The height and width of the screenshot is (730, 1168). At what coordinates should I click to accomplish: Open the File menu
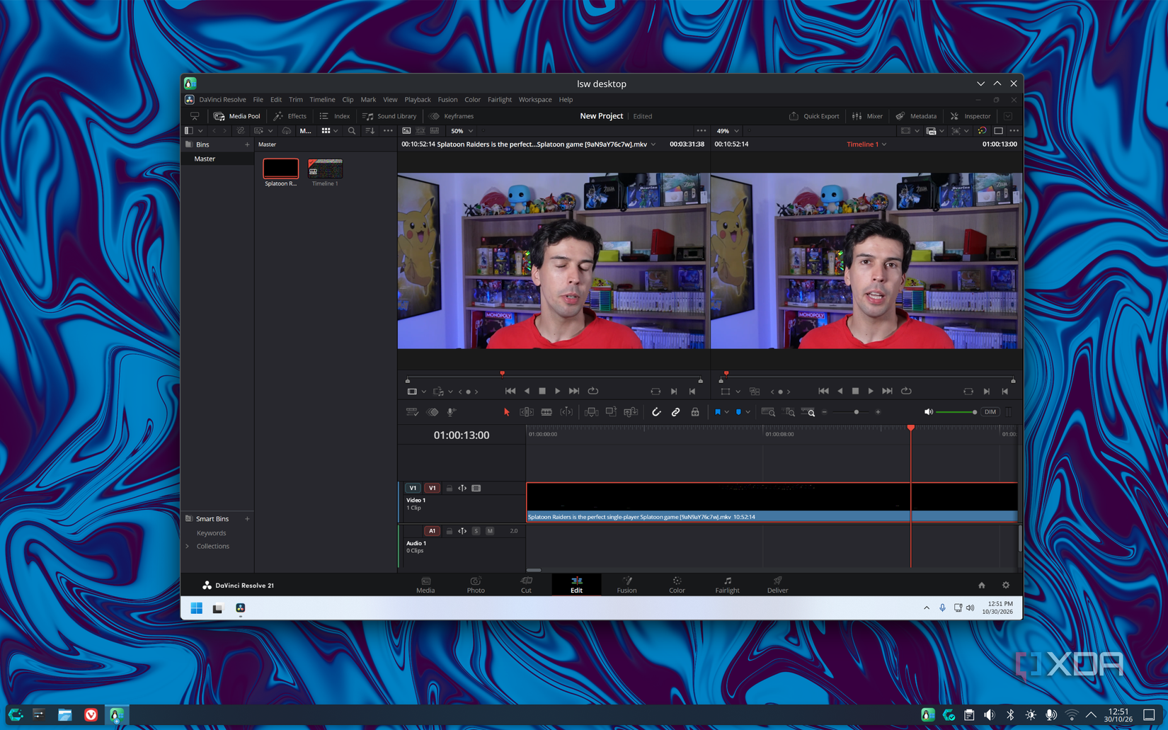tap(258, 100)
